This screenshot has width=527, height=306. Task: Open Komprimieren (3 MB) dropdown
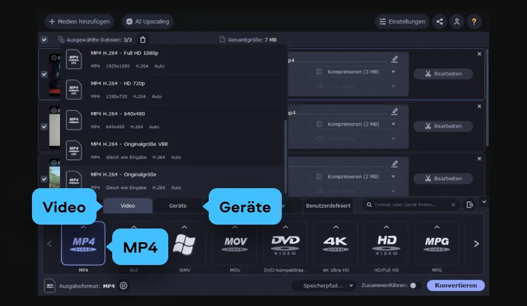coord(355,72)
